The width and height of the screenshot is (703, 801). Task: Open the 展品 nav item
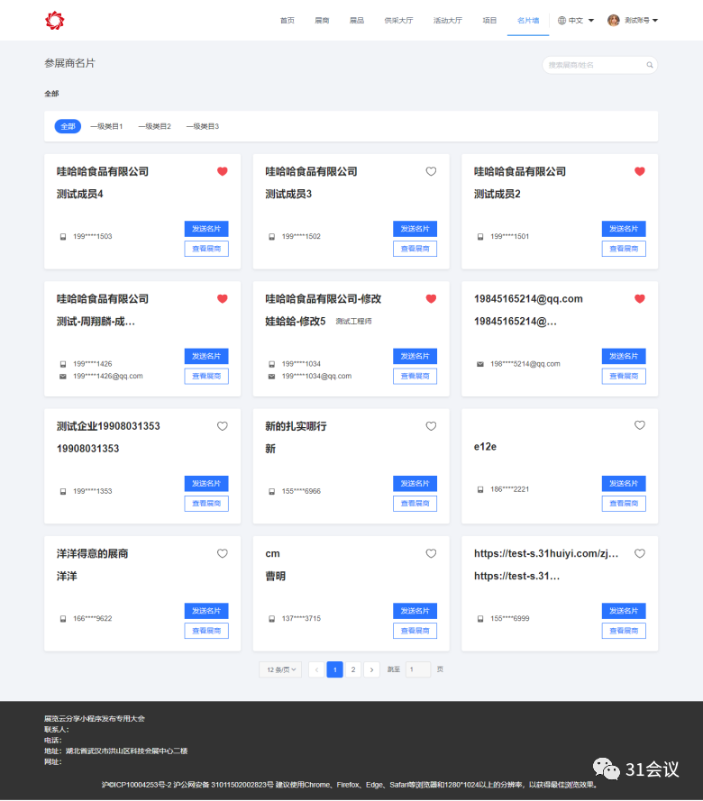click(357, 21)
